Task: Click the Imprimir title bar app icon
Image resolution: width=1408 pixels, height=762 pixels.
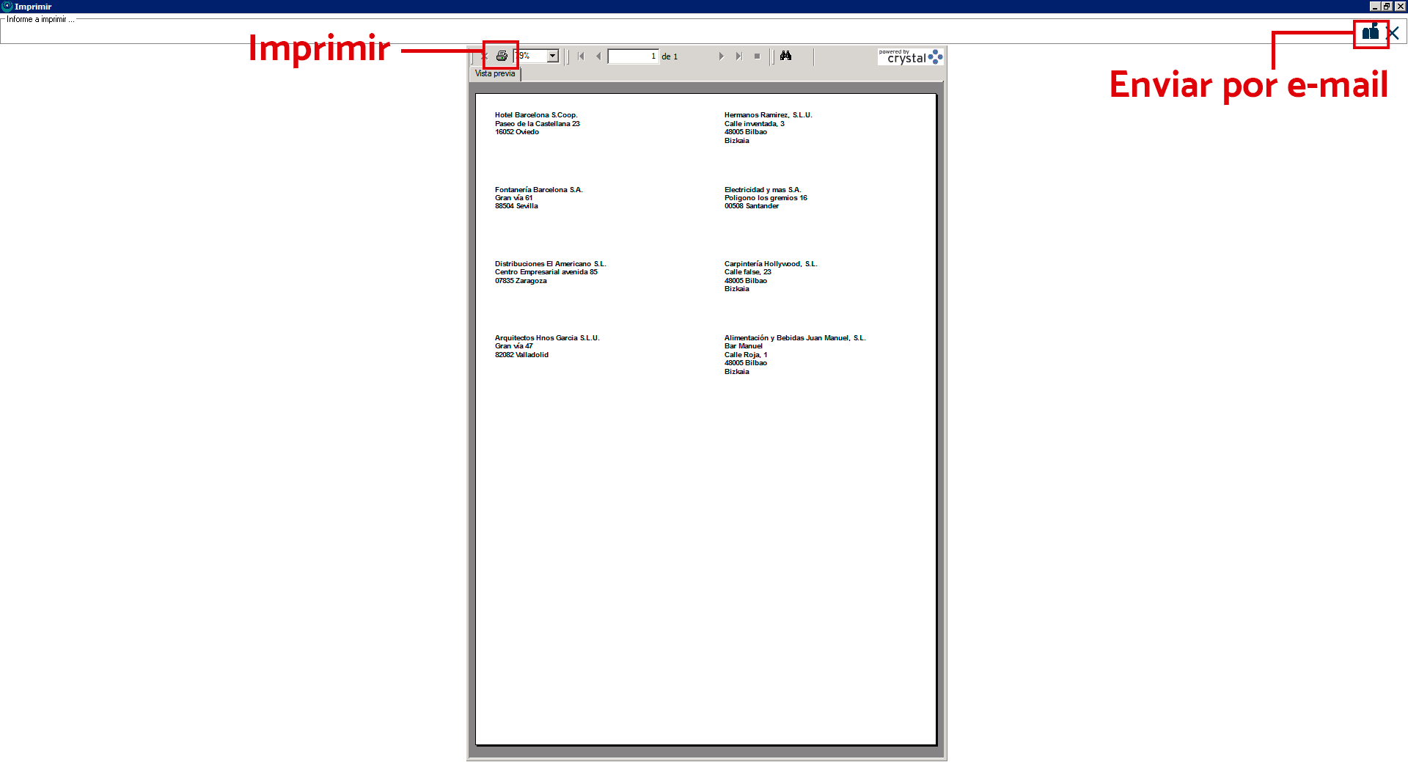Action: tap(7, 6)
